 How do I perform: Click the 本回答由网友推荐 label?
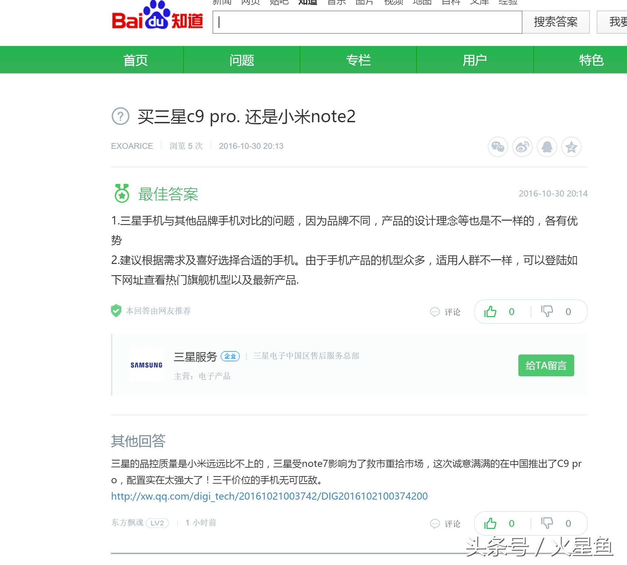pyautogui.click(x=158, y=311)
